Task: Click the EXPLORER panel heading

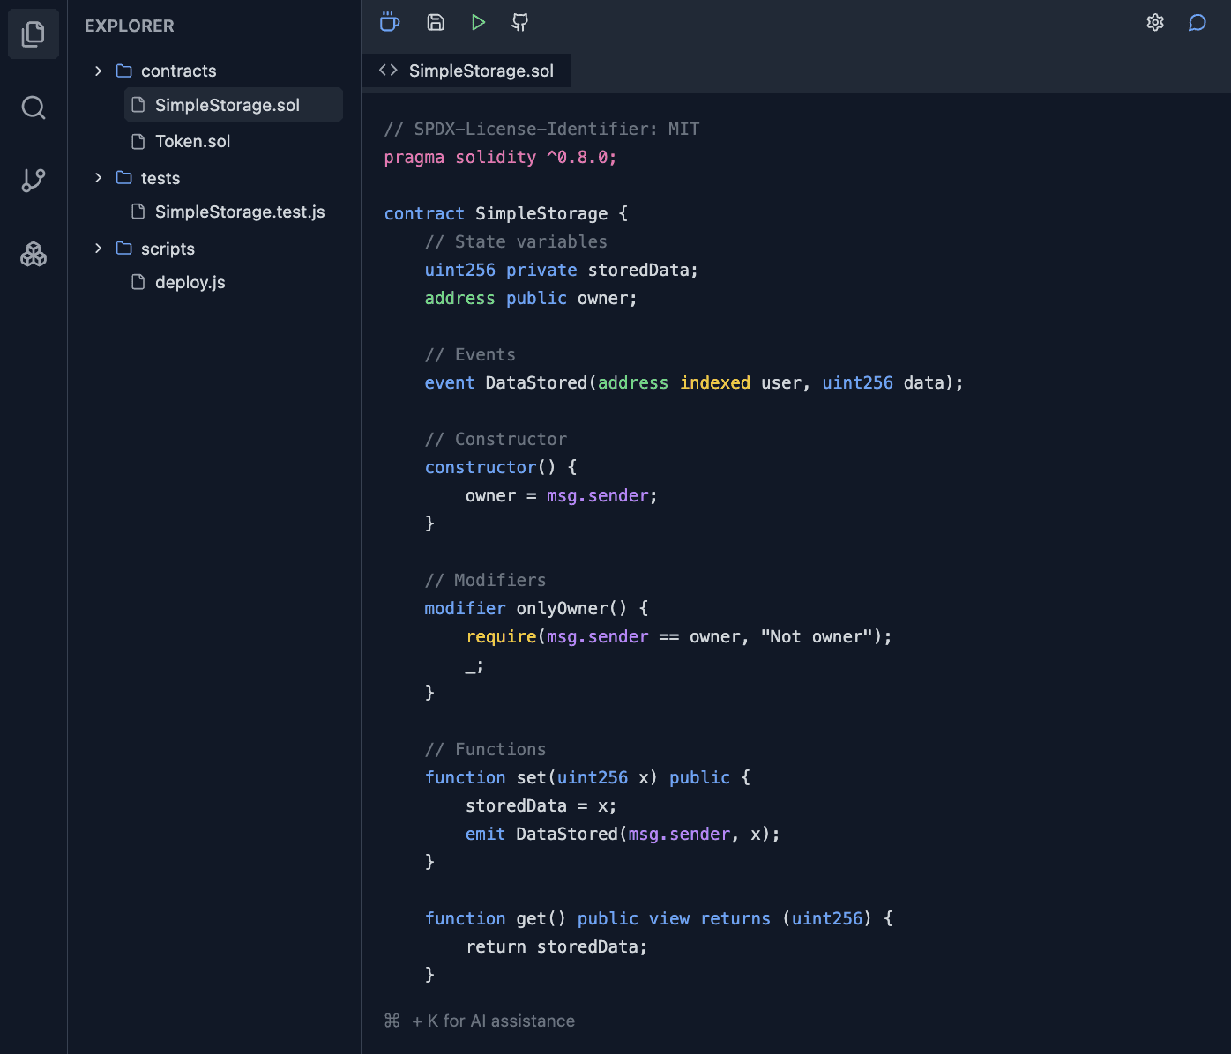Action: pyautogui.click(x=130, y=26)
